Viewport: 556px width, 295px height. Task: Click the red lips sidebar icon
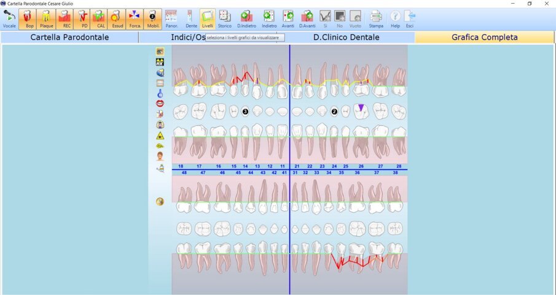coord(160,104)
